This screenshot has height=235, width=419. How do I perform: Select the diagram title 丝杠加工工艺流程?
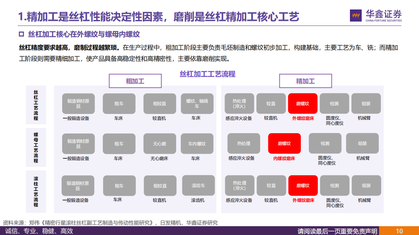208,74
